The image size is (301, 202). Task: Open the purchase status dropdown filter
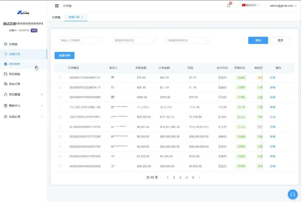click(x=134, y=40)
